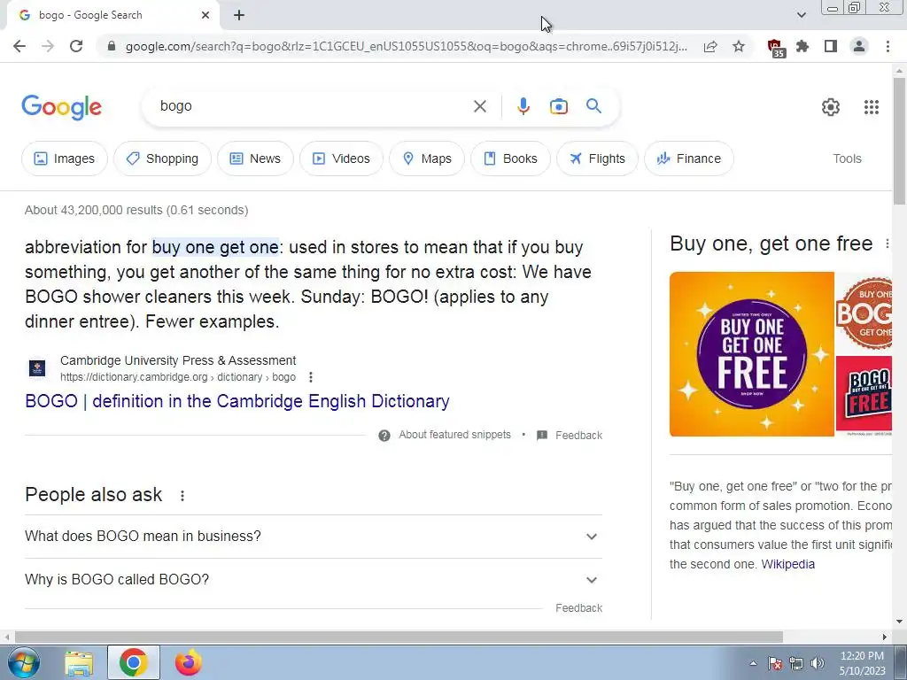Open three-dot menu next to Cambridge result URL
Screen dimensions: 907x680
point(311,377)
